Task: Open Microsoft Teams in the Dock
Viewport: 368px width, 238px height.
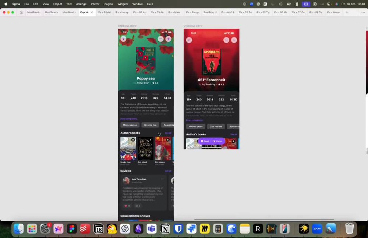Action: point(152,228)
